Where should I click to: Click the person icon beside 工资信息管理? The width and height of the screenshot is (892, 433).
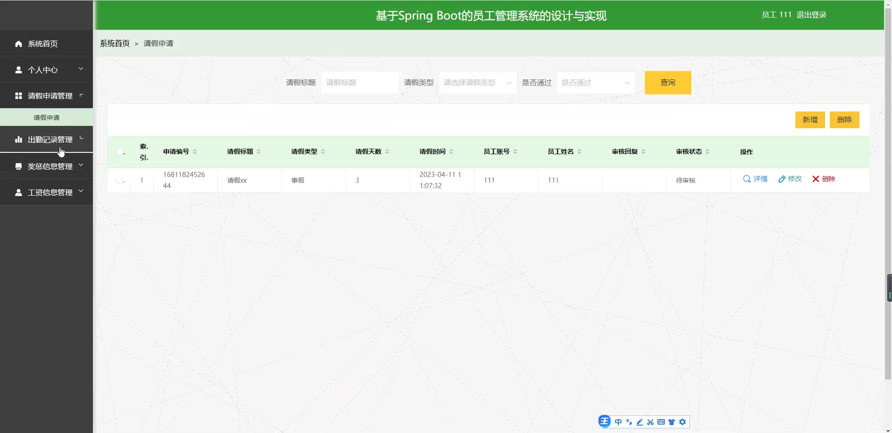pyautogui.click(x=19, y=192)
